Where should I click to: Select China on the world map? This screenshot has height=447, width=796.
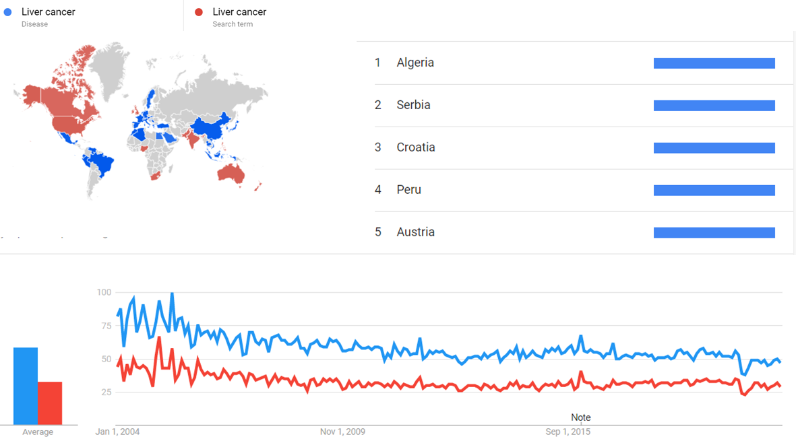212,128
